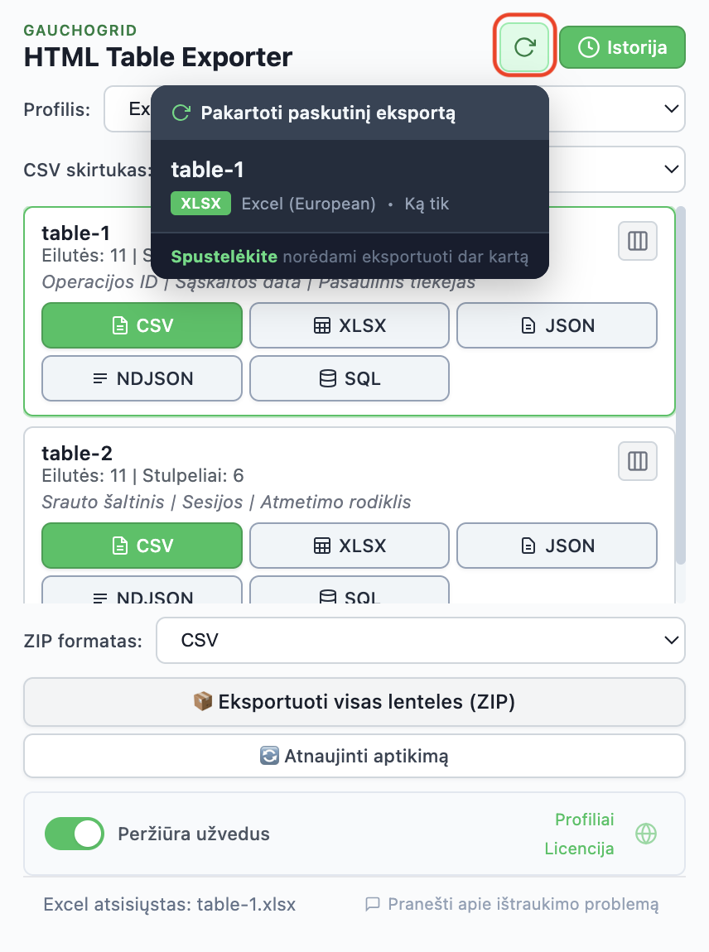Viewport: 709px width, 952px height.
Task: Export table-1 as CSV
Action: 142,325
